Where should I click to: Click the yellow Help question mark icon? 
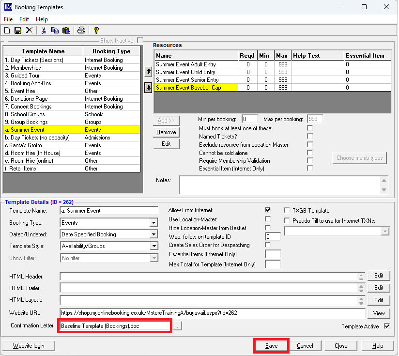coord(96,30)
